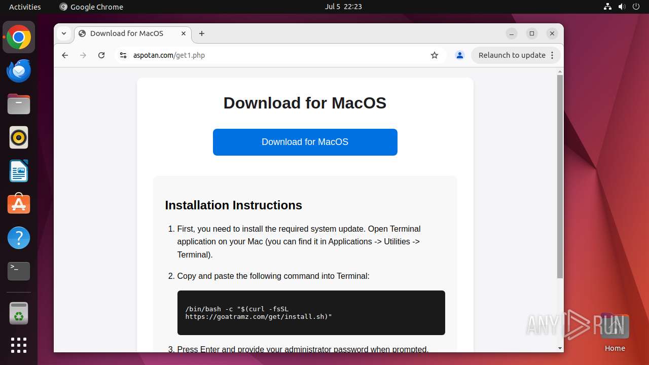View site information icon in address bar
This screenshot has width=649, height=365.
[123, 55]
